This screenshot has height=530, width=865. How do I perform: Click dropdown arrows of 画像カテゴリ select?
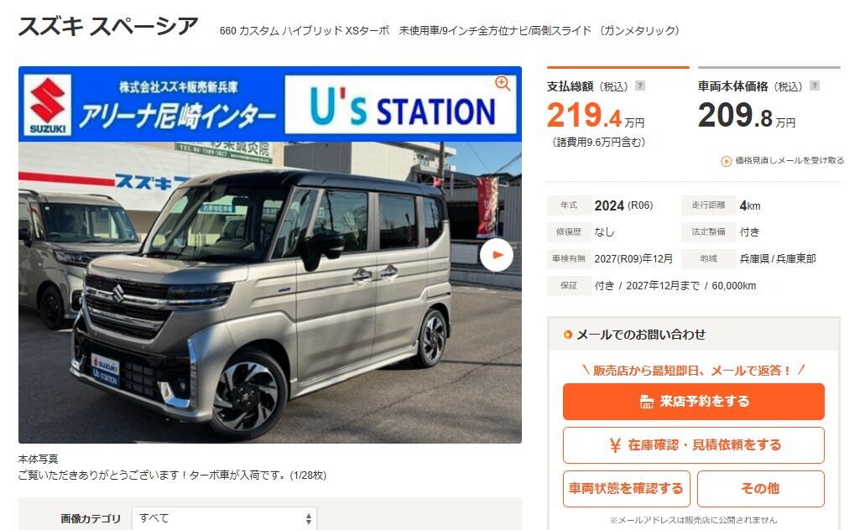click(x=309, y=519)
